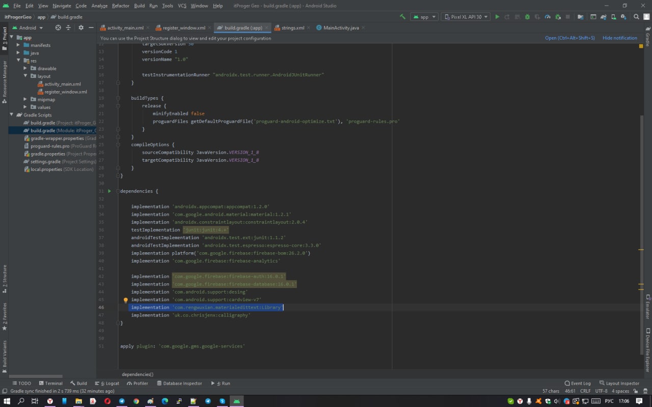Image resolution: width=652 pixels, height=407 pixels.
Task: Click the UTF-8 encoding in status bar
Action: coord(601,391)
